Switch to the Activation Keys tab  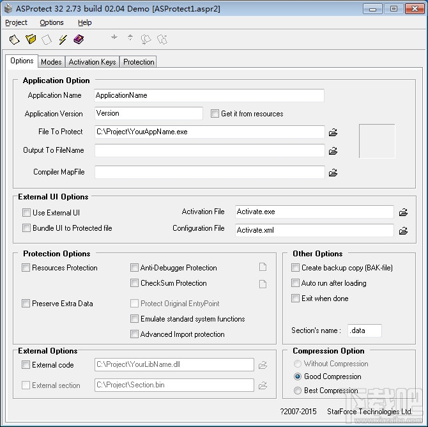(92, 62)
